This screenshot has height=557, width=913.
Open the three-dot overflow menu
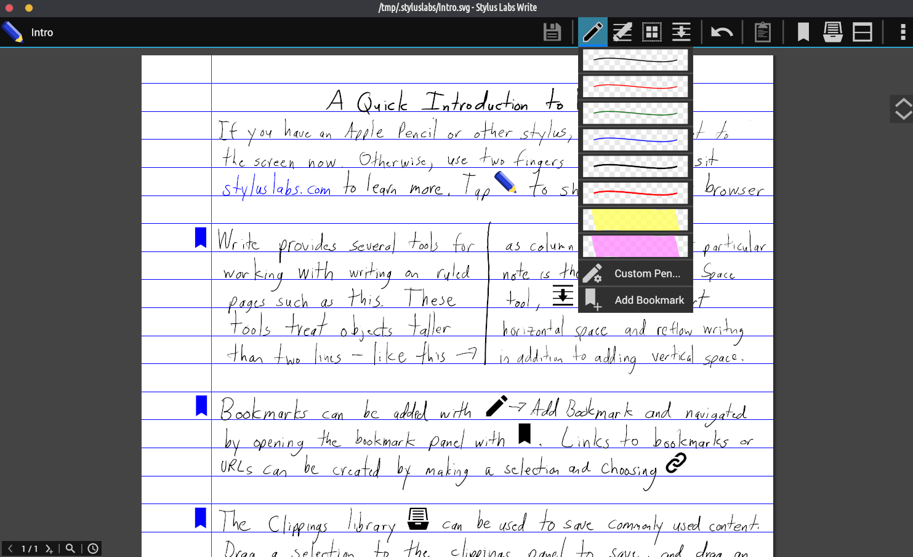(903, 32)
